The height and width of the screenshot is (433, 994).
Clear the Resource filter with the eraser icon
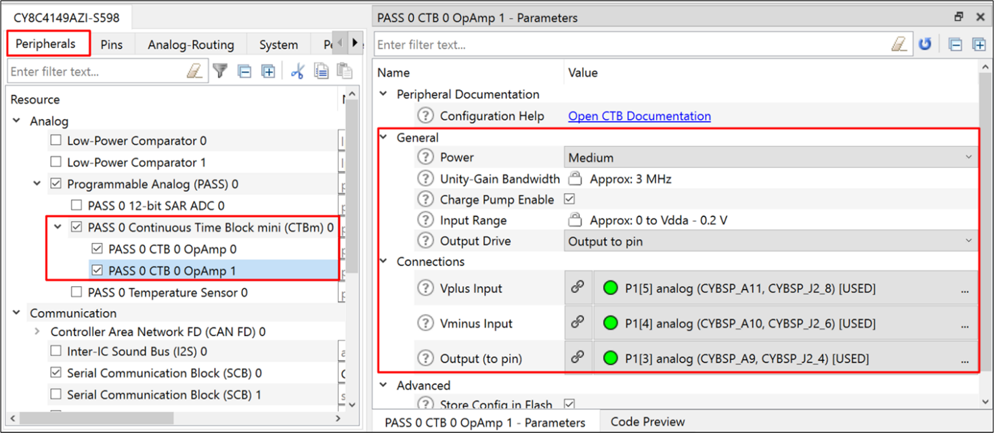195,71
